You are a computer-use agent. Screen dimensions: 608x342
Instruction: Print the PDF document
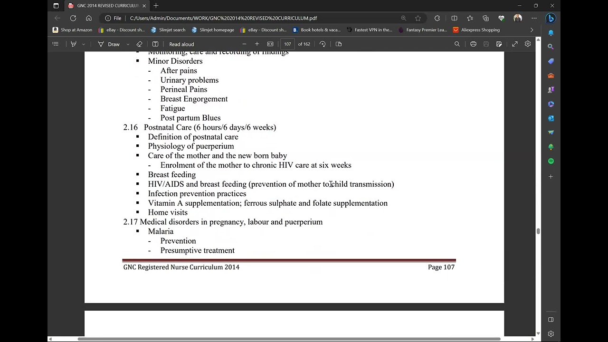tap(473, 44)
